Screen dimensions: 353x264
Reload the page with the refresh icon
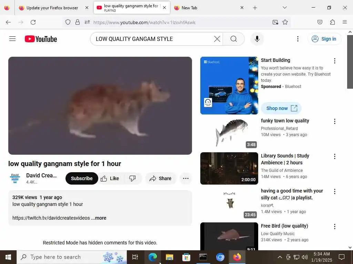[x=33, y=22]
